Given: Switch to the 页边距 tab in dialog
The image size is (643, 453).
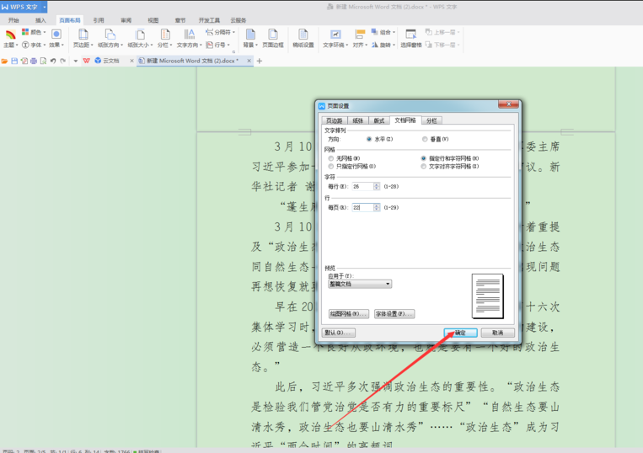Looking at the screenshot, I should [335, 120].
